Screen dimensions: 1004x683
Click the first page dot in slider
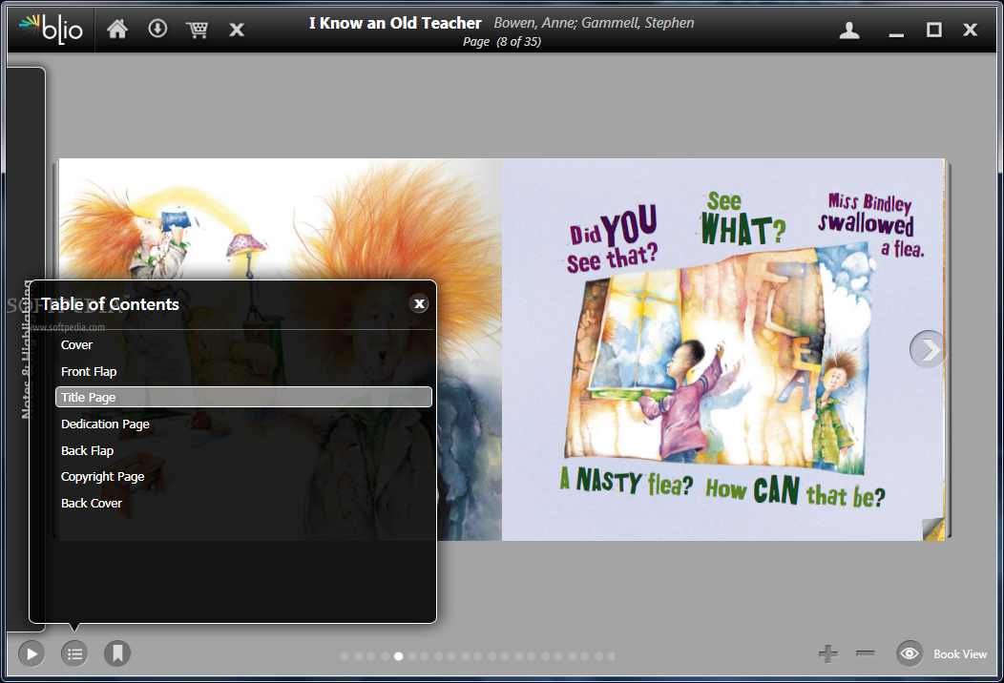point(345,656)
